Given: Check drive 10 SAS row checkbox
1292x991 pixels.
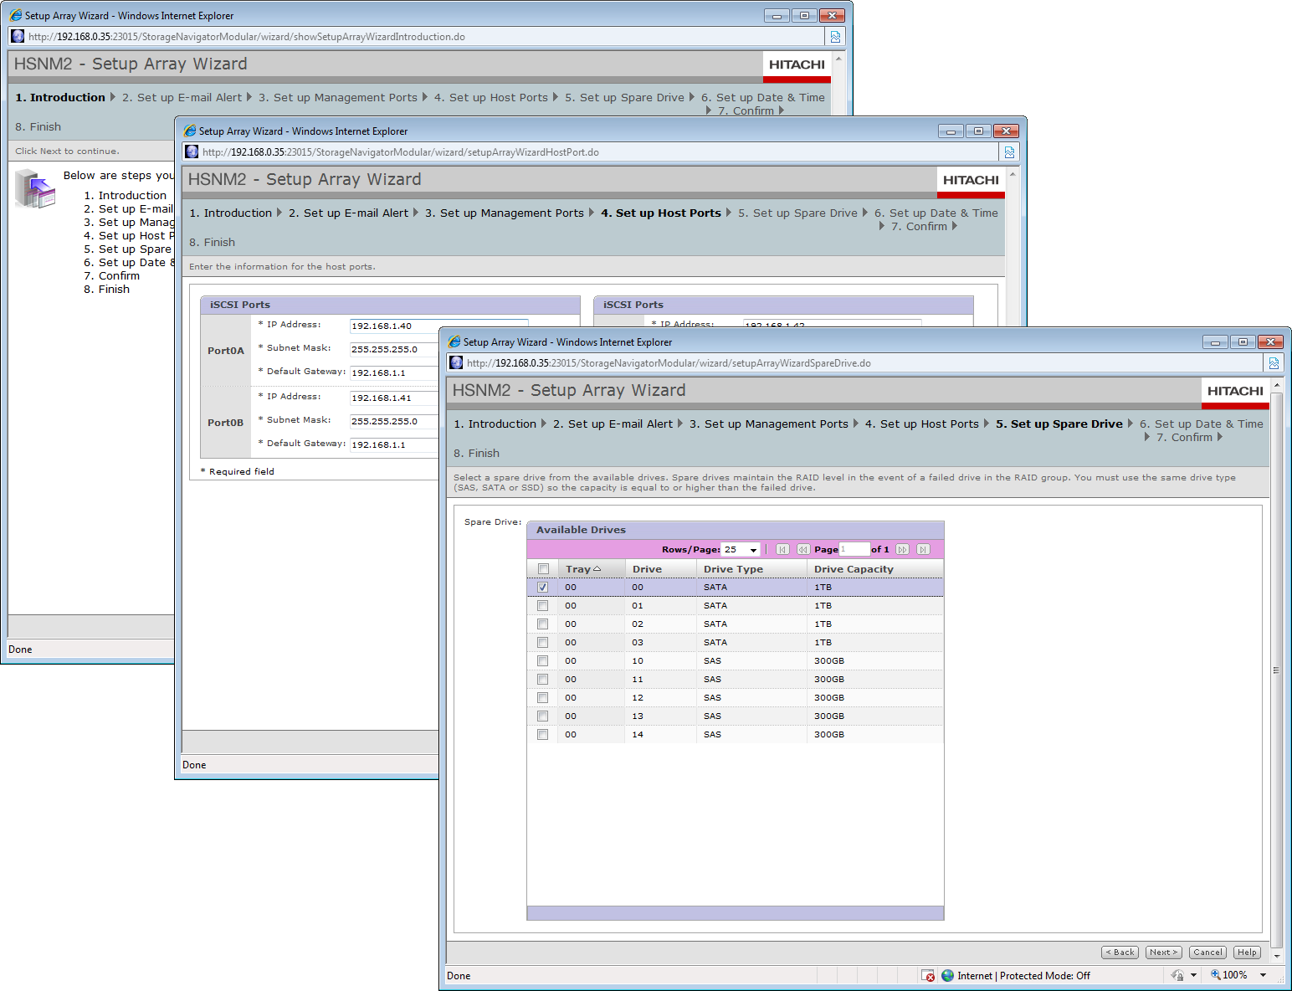Looking at the screenshot, I should coord(543,661).
